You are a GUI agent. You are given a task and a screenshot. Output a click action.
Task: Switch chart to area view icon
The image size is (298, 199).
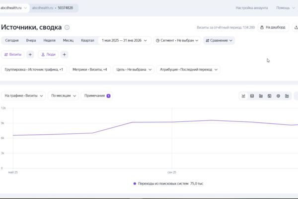click(252, 96)
